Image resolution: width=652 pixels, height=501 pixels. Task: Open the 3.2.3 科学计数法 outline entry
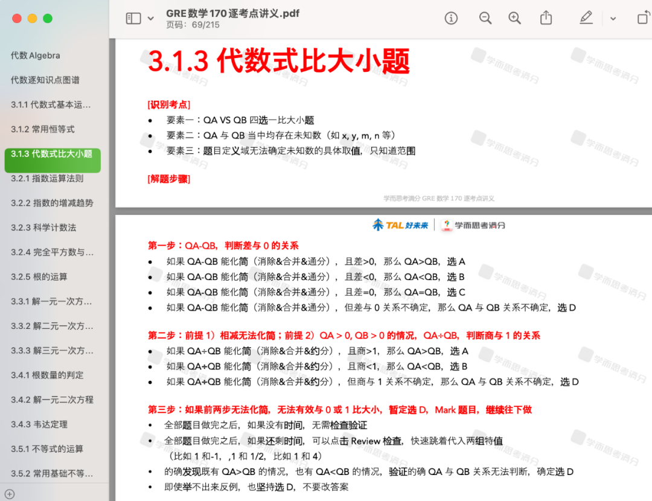pyautogui.click(x=43, y=228)
